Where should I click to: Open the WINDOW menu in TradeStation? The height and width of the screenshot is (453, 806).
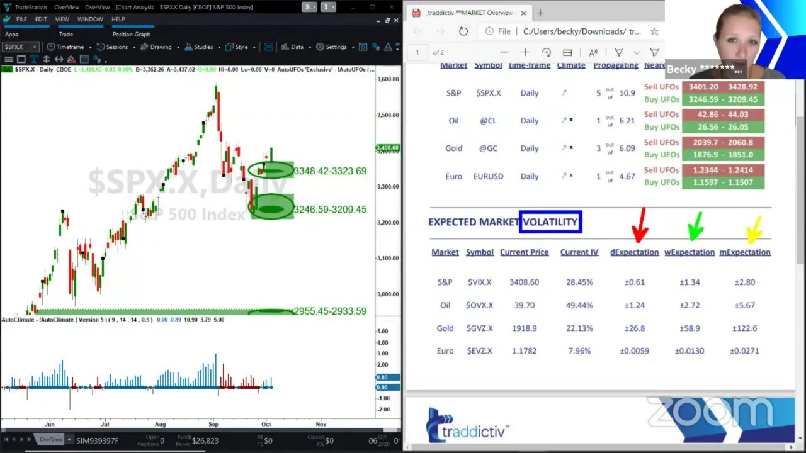tap(90, 20)
